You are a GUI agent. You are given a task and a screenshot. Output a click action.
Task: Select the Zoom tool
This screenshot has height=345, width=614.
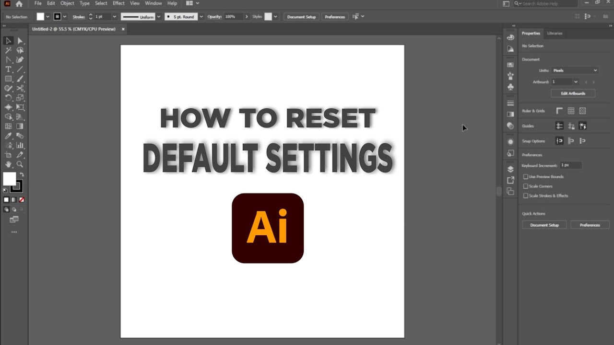click(20, 164)
